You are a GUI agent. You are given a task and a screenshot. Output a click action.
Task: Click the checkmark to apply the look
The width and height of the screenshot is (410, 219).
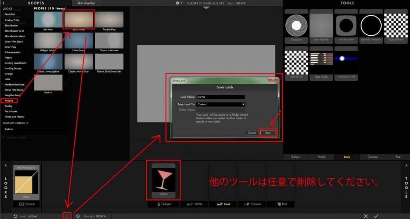[376, 216]
